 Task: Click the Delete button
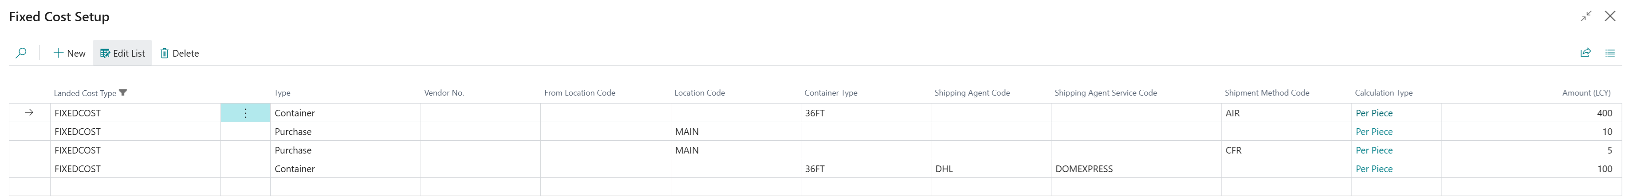pos(179,54)
